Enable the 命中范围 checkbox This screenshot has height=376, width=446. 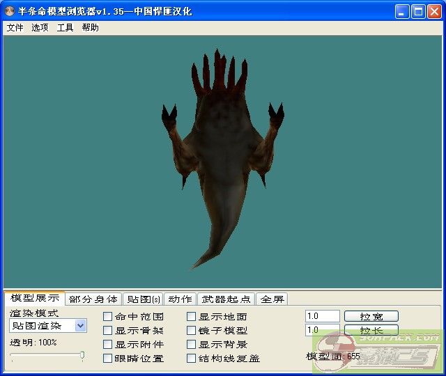108,317
